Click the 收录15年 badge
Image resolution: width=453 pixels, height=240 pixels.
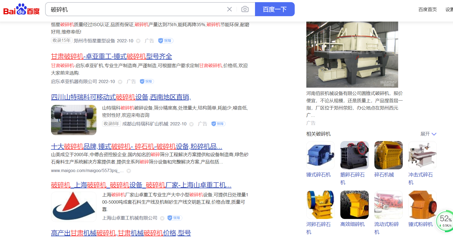62,40
